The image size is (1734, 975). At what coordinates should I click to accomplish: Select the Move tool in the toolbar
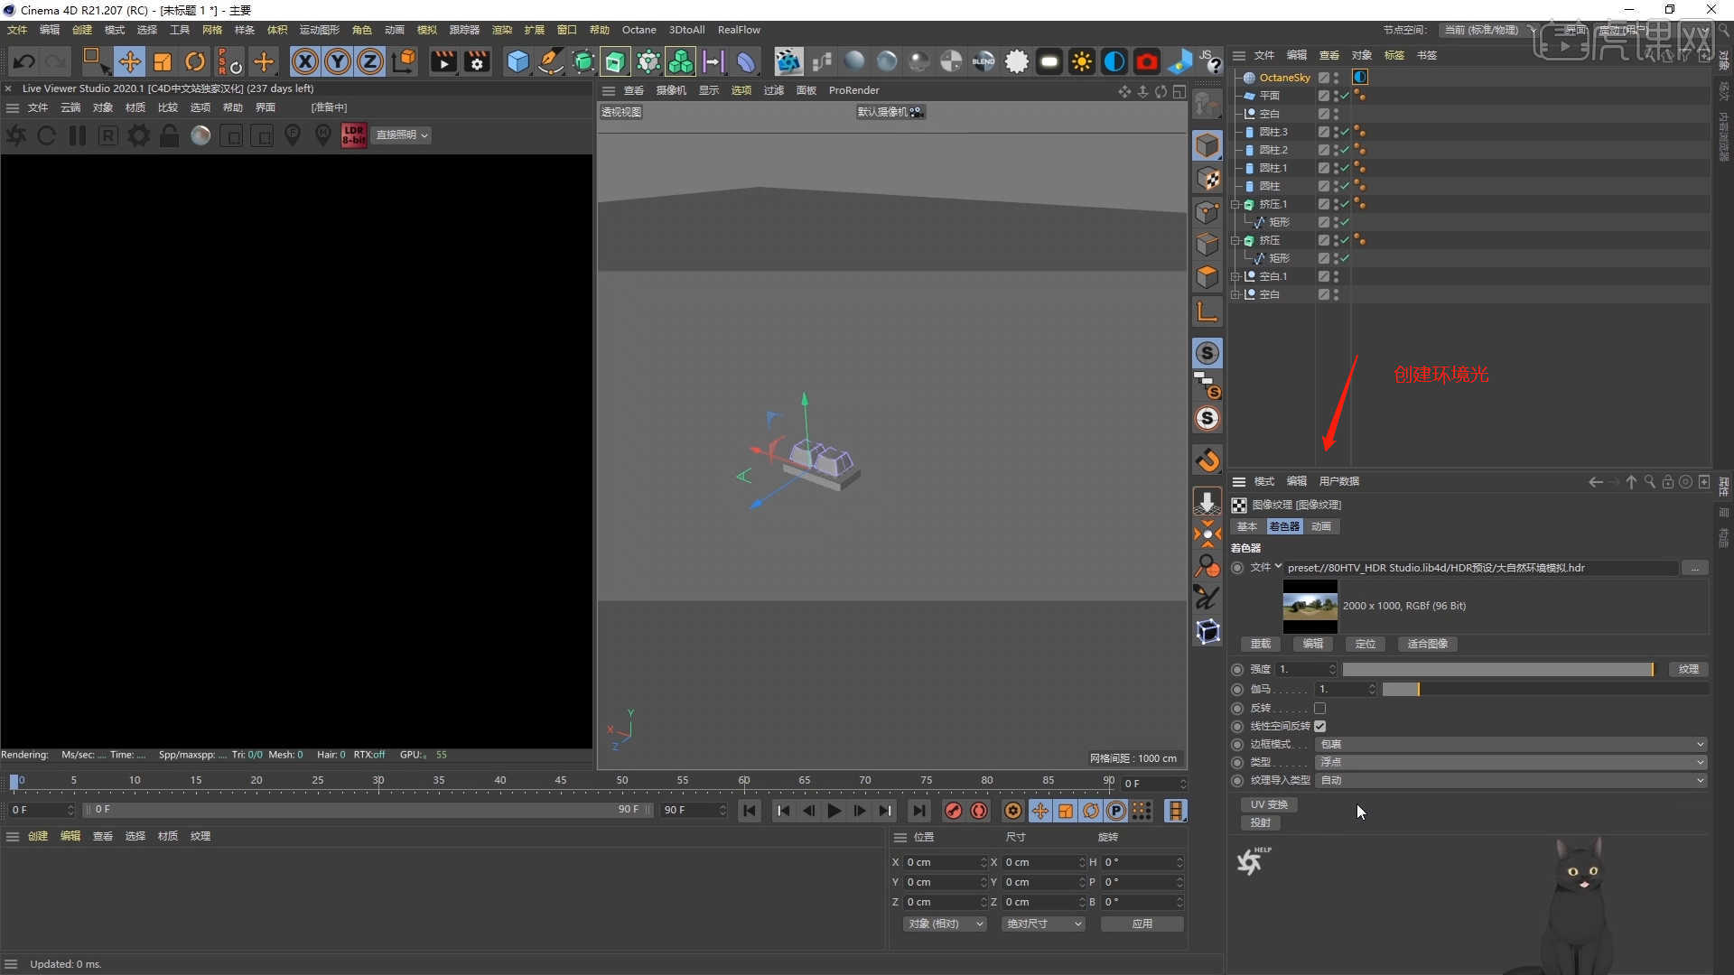click(129, 61)
